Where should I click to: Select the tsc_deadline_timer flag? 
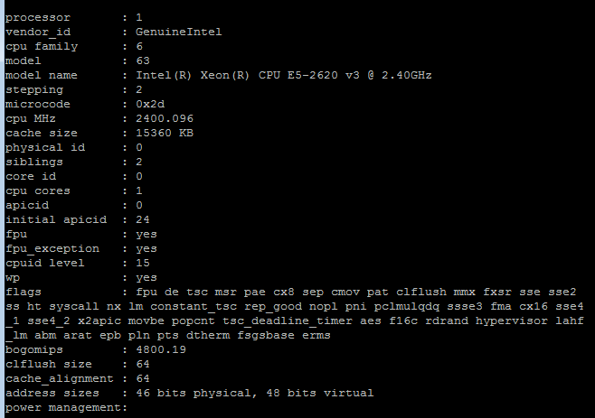click(288, 321)
